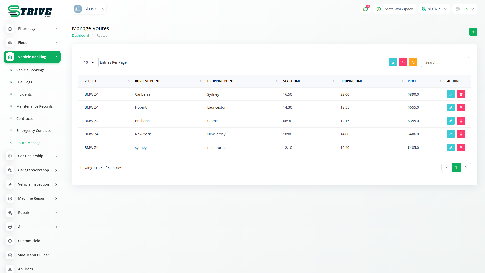Edit the Brisbane to Cairns route
This screenshot has width=485, height=273.
tap(451, 121)
